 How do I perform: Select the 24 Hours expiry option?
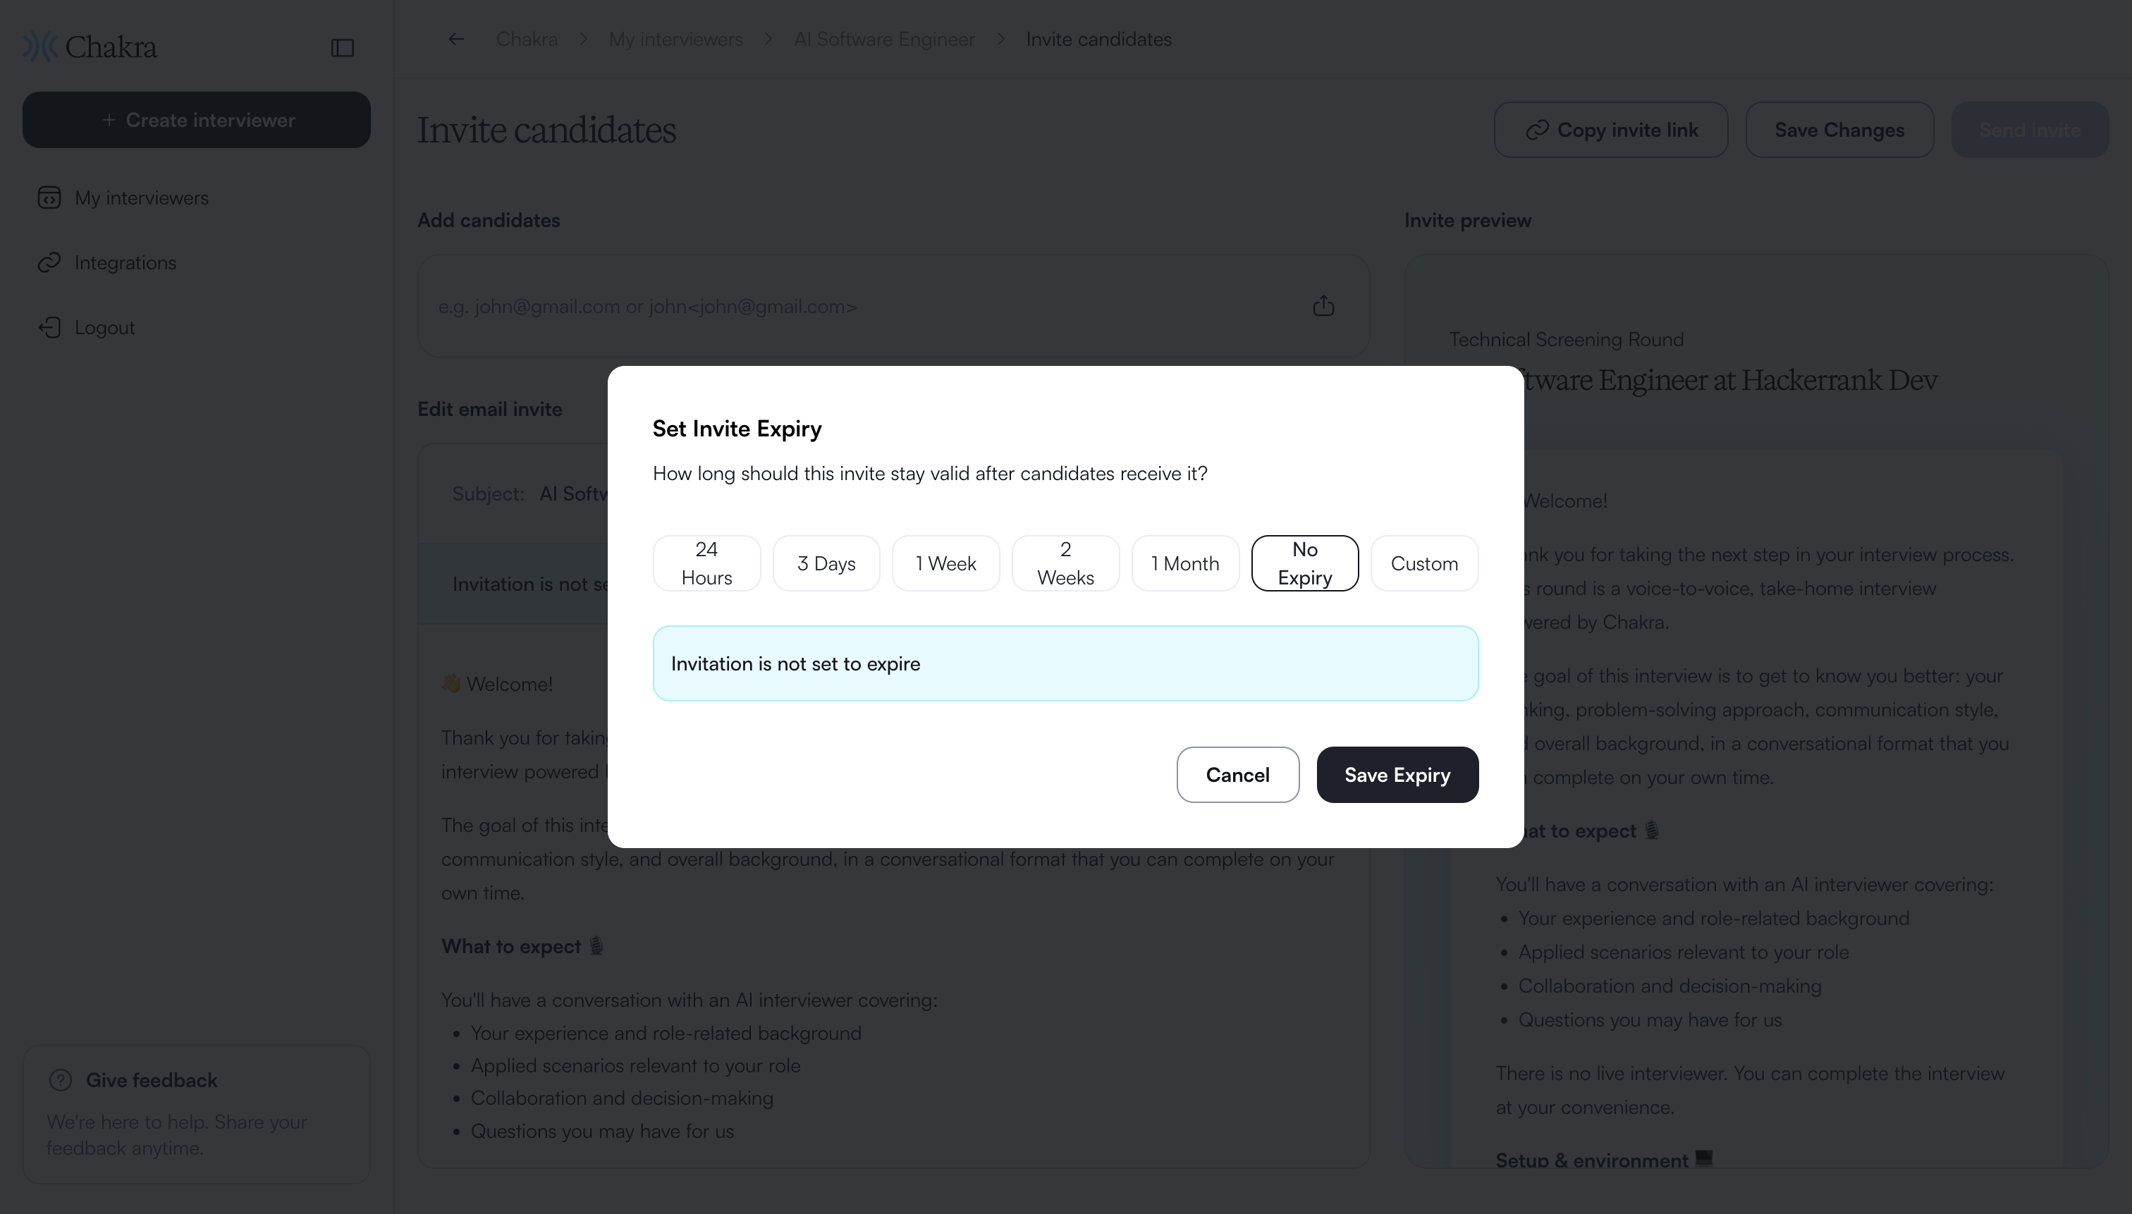pos(706,564)
